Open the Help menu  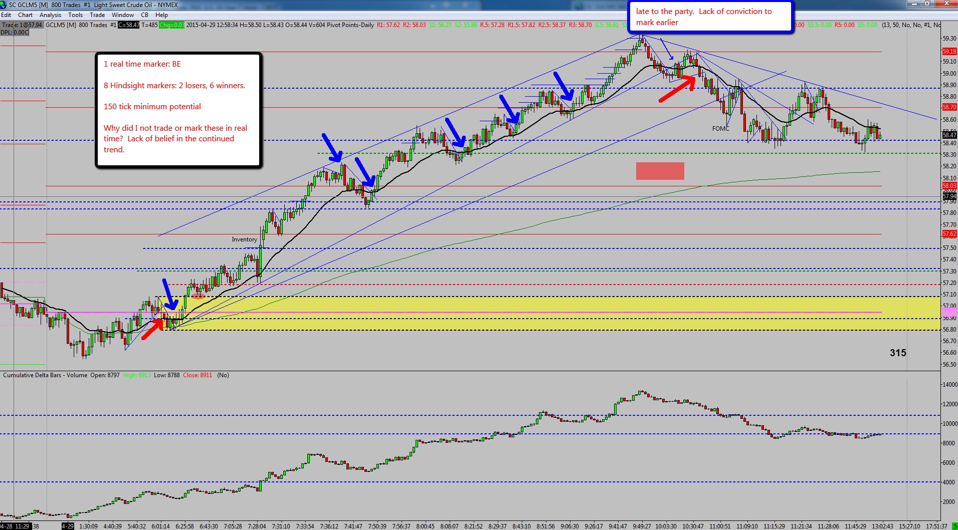161,15
